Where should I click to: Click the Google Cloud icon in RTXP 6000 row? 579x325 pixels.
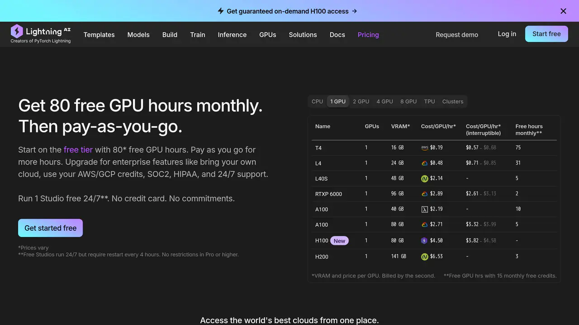424,194
